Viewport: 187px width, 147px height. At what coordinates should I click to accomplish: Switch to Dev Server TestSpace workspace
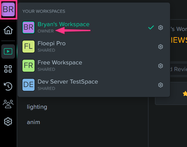[x=94, y=85]
